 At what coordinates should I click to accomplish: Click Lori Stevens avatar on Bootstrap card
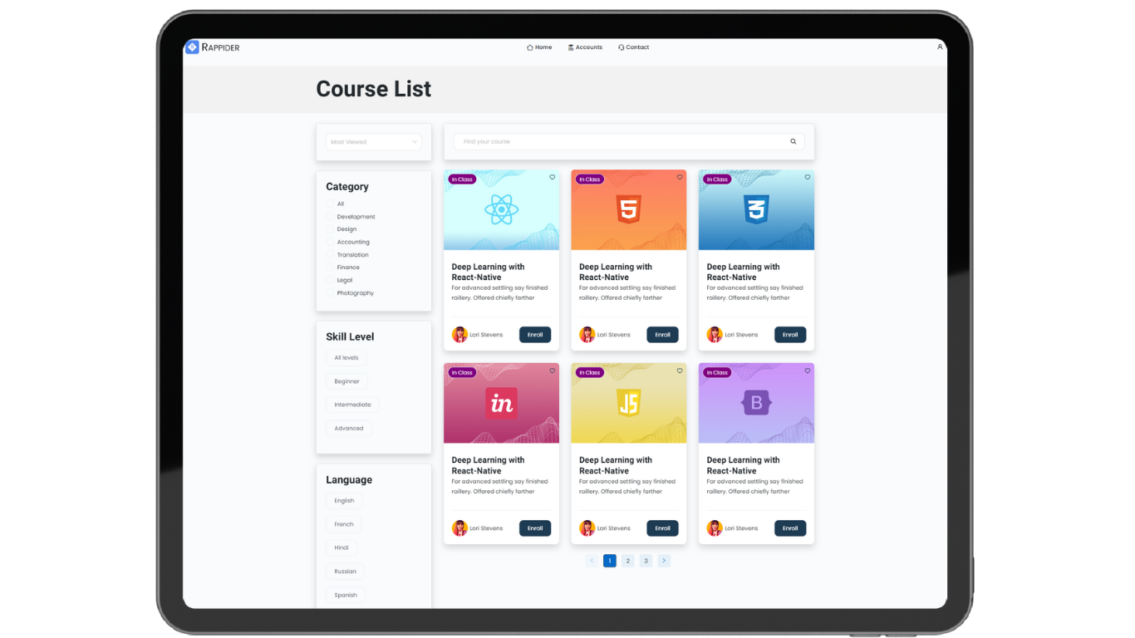tap(715, 528)
